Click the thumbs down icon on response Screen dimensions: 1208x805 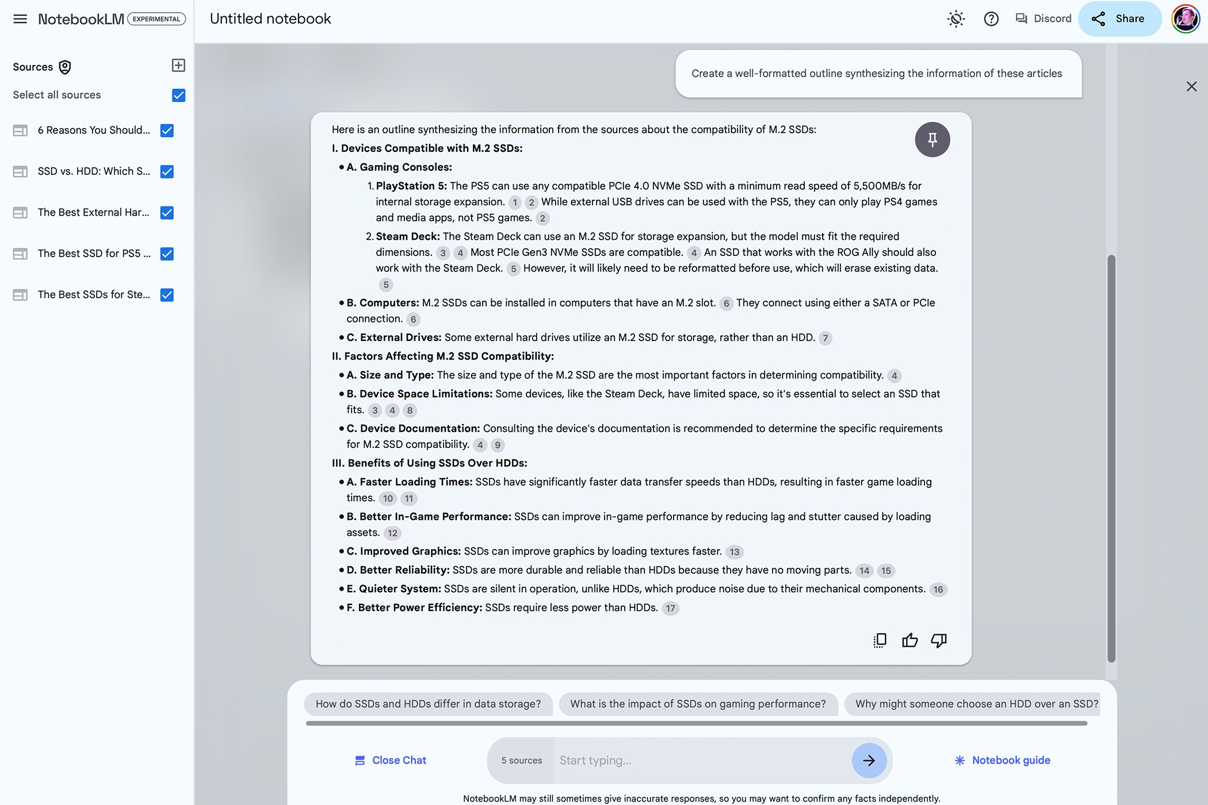point(939,641)
